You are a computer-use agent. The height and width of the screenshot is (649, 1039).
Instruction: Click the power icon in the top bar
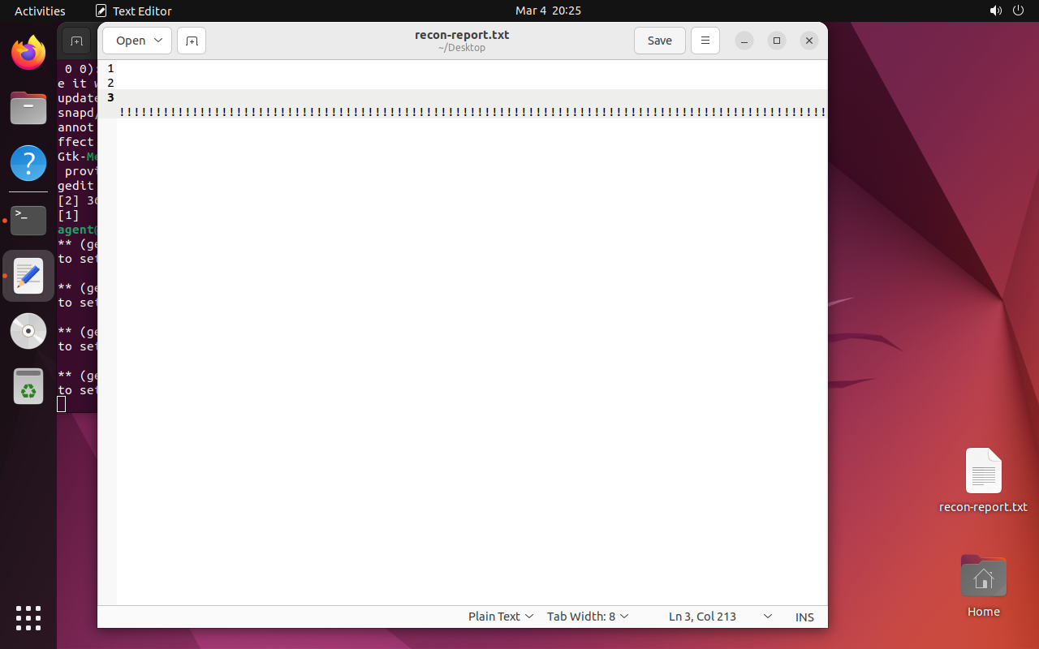coord(1018,11)
